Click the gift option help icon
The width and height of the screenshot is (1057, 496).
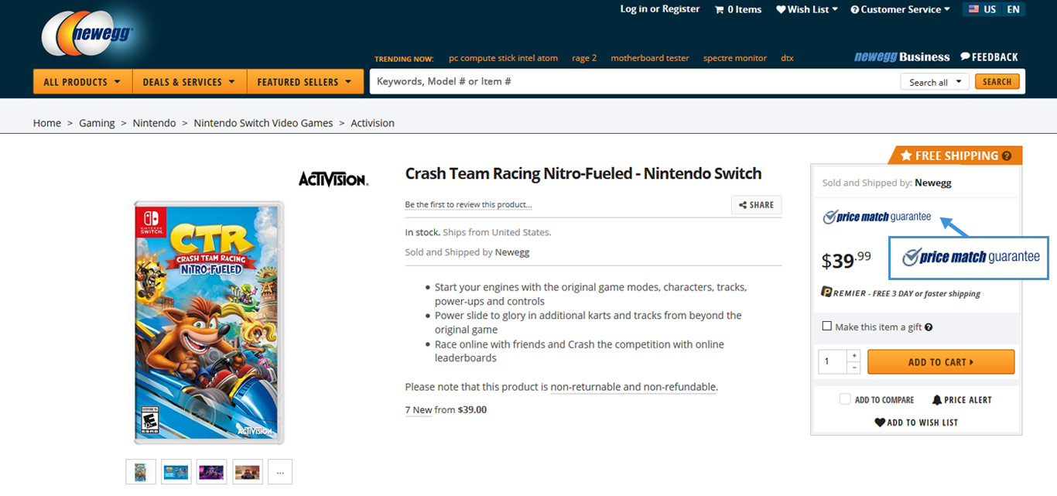[929, 327]
